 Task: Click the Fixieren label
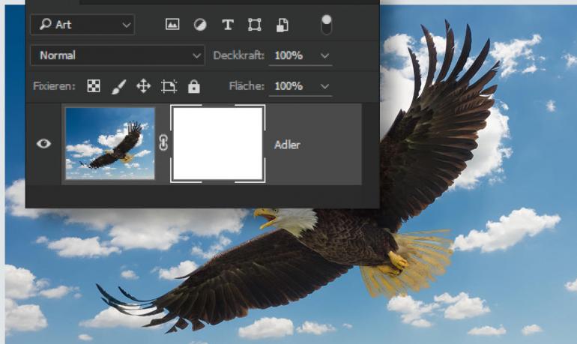[x=54, y=86]
